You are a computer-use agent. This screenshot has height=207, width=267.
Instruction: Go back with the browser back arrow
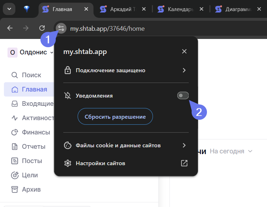click(x=10, y=28)
